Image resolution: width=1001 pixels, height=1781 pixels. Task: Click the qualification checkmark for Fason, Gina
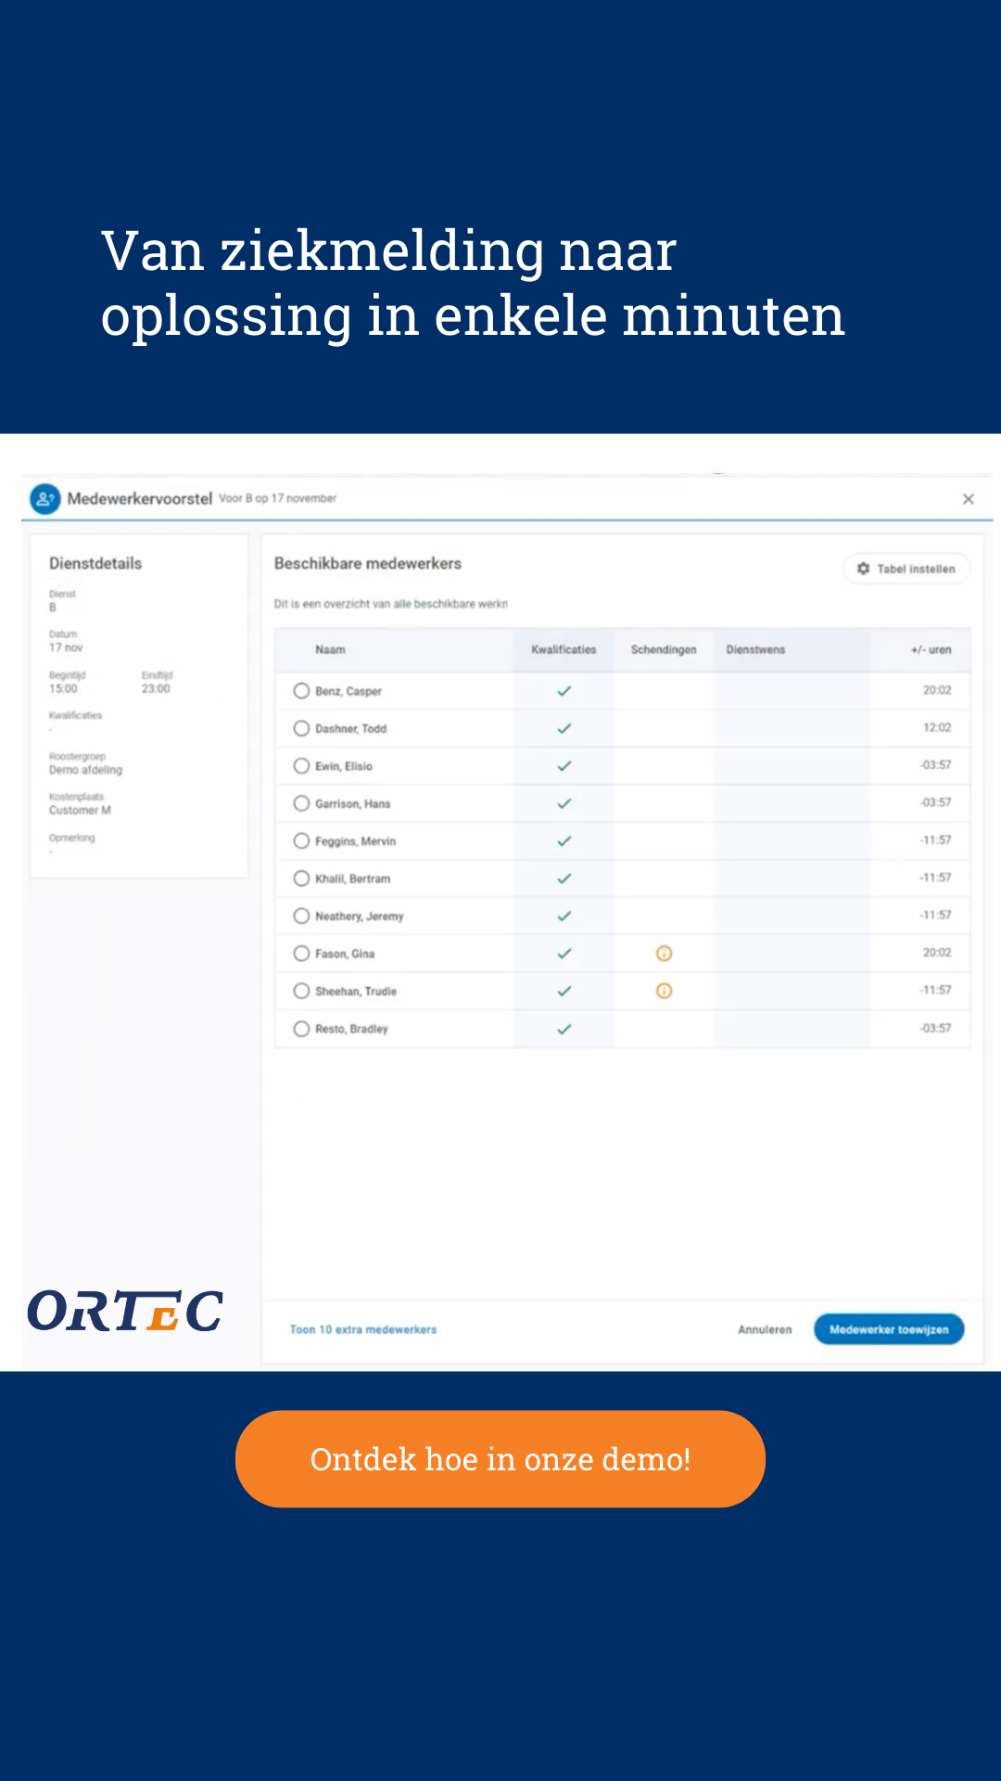[x=564, y=954]
